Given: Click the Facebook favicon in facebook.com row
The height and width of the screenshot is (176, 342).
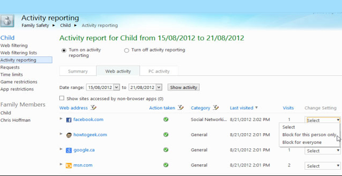Looking at the screenshot, I should point(69,120).
